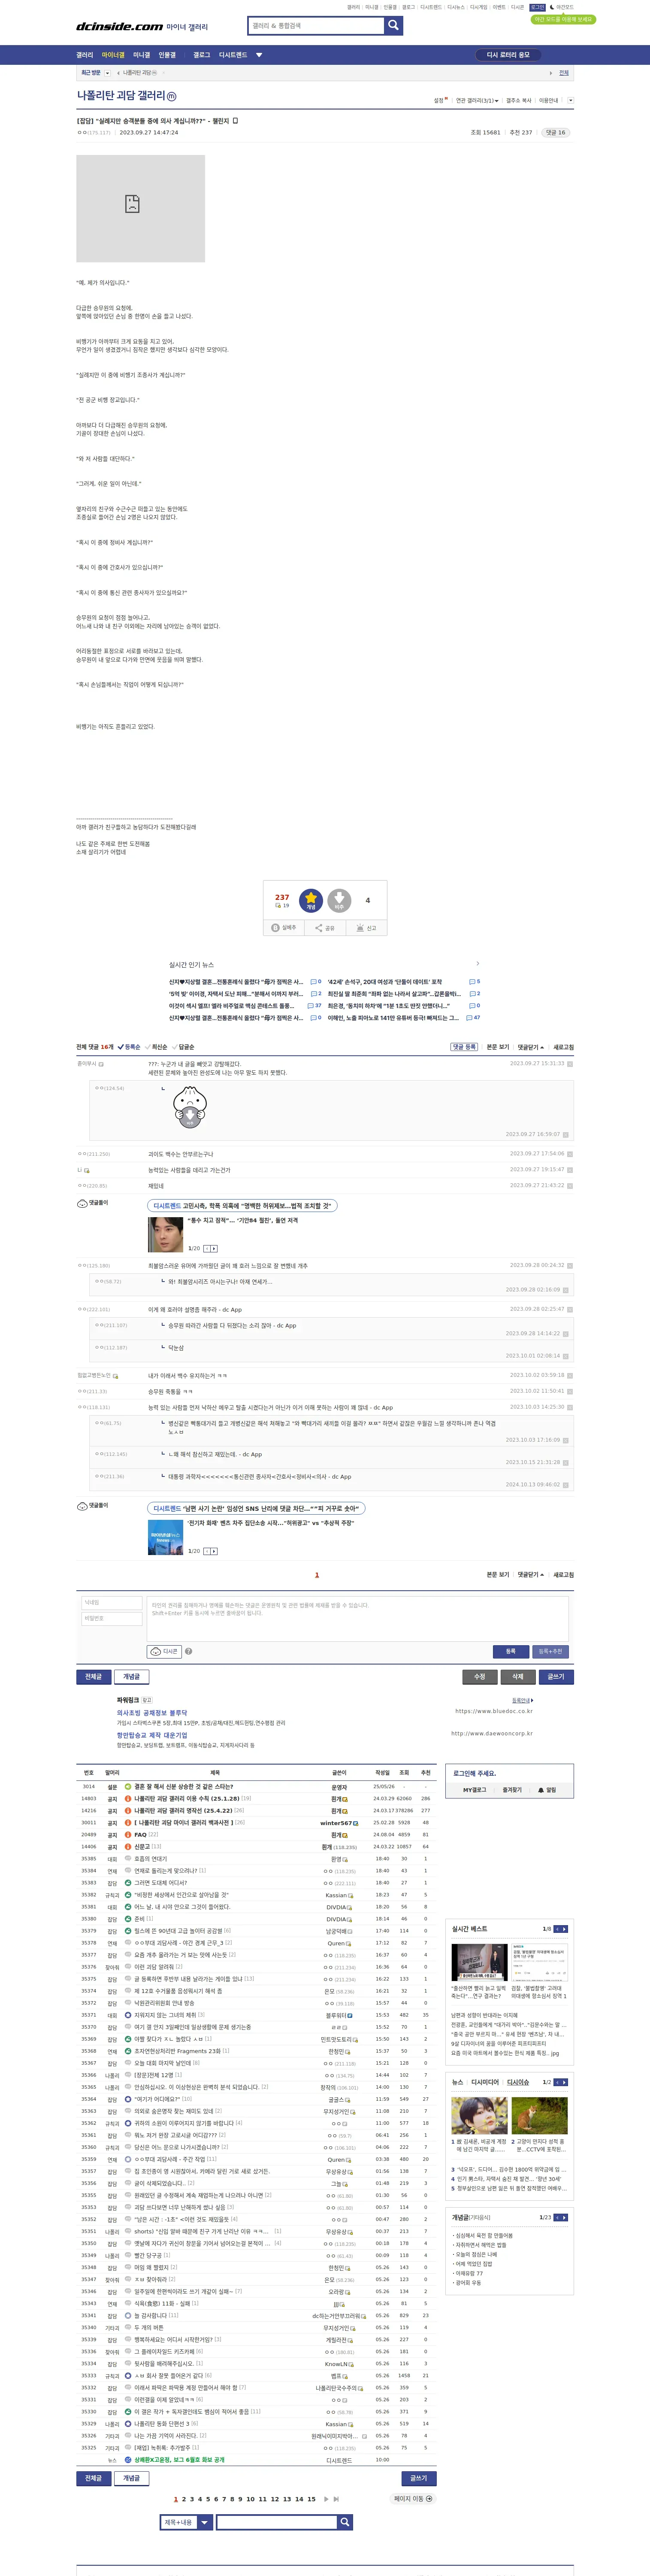Open the 나폴리탄 괴담 갤러리 이용 수칙 notice
Viewport: 650px width, 2576px height.
point(187,1798)
